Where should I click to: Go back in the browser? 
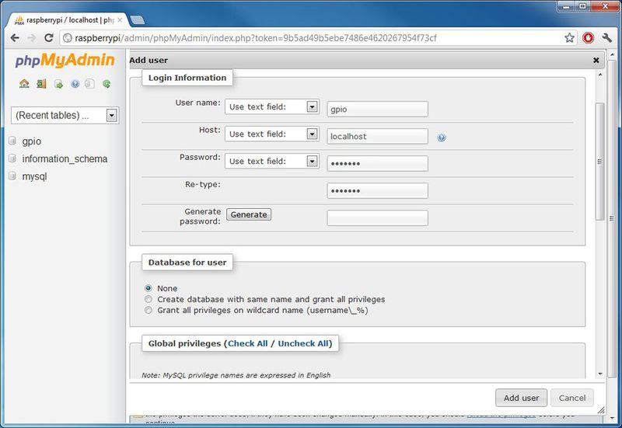[15, 38]
